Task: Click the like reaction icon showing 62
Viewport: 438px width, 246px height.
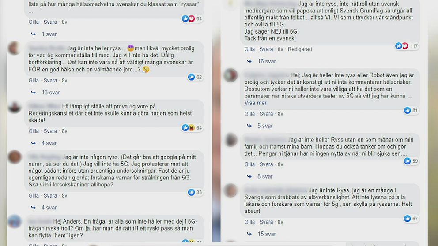Action: tap(191, 77)
